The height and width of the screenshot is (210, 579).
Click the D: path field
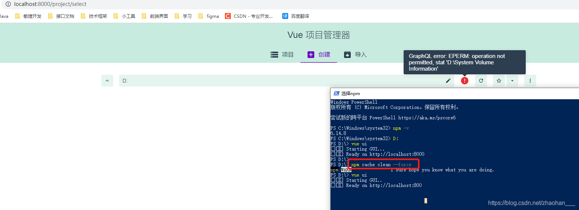[x=280, y=81]
